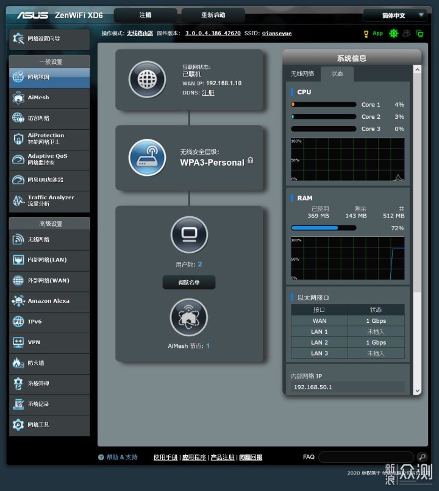This screenshot has width=439, height=491.
Task: Open AiProtection shield icon
Action: pos(18,139)
